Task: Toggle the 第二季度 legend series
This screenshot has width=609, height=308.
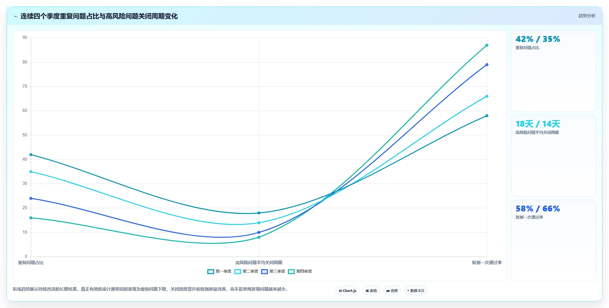Action: click(x=246, y=271)
